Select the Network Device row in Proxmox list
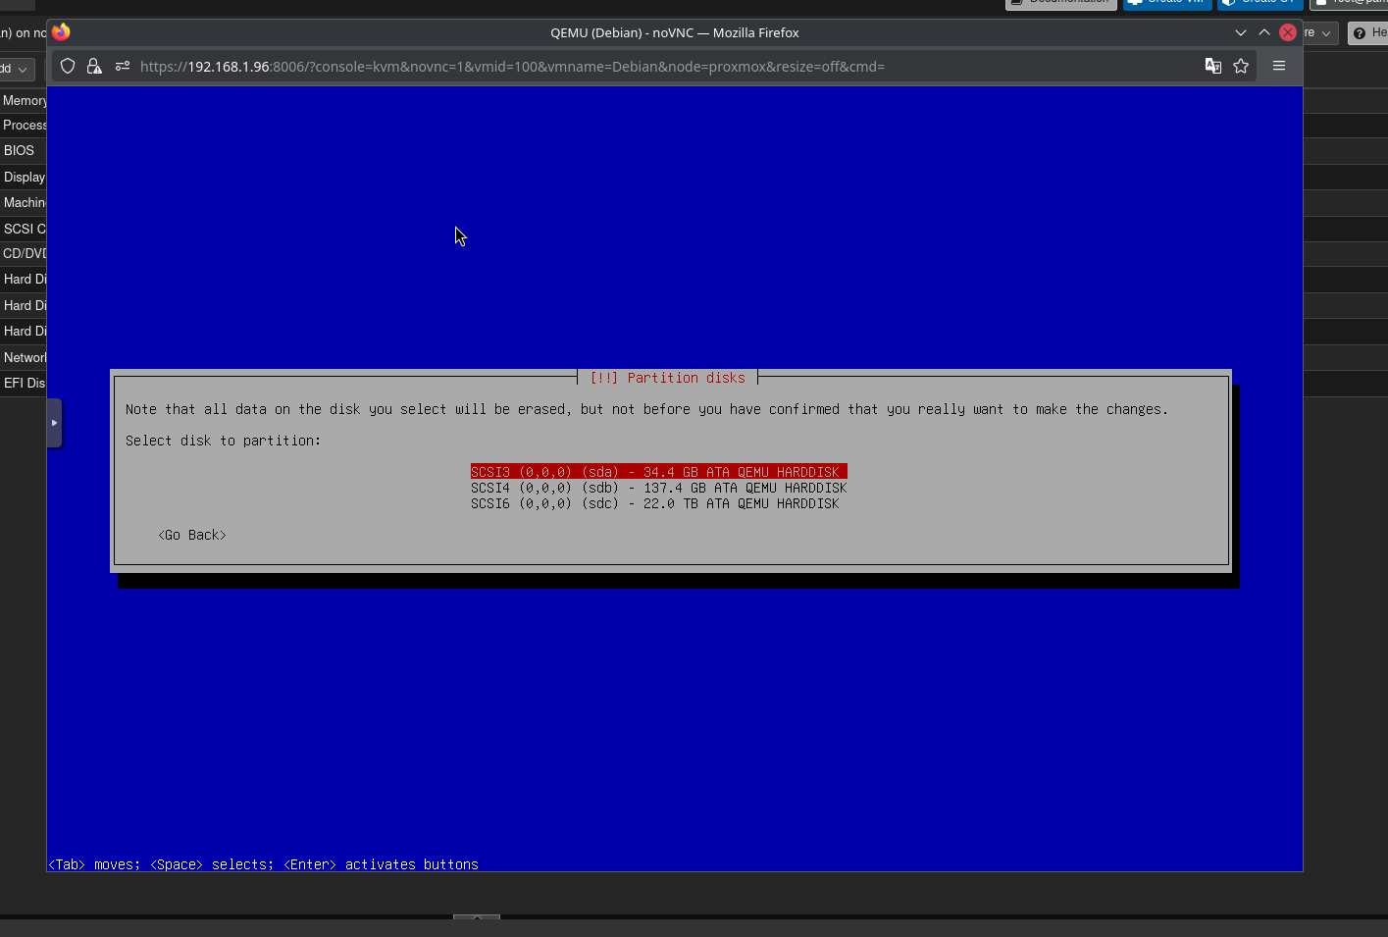1388x937 pixels. (x=24, y=357)
